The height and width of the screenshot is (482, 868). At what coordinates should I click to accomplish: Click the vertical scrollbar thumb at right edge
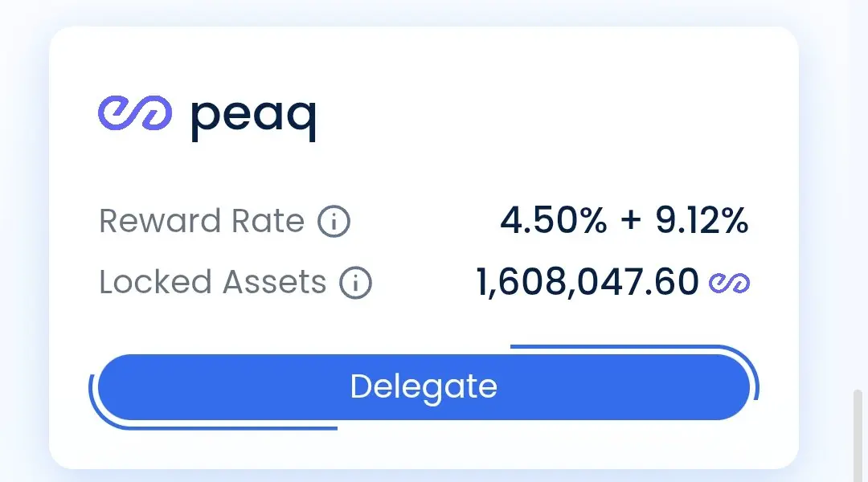[x=858, y=435]
